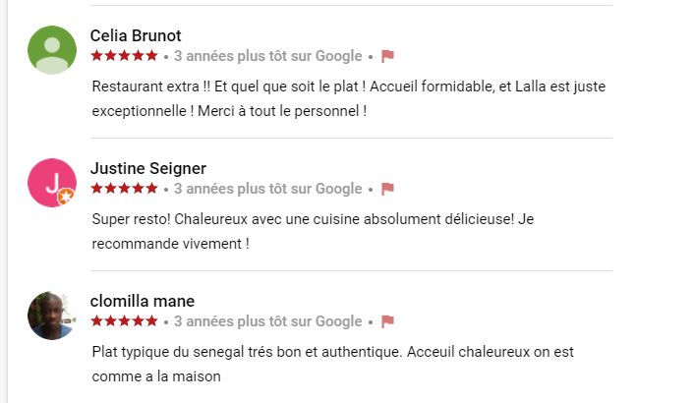Click the orange star badge on Justine's avatar
The height and width of the screenshot is (403, 694).
(66, 197)
